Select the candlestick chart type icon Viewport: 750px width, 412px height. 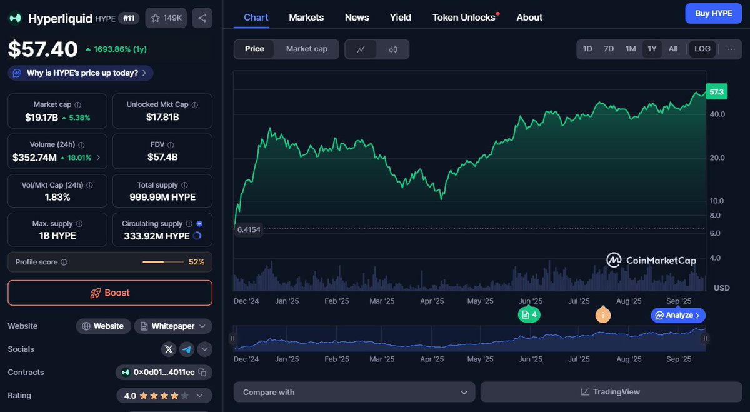pyautogui.click(x=393, y=49)
